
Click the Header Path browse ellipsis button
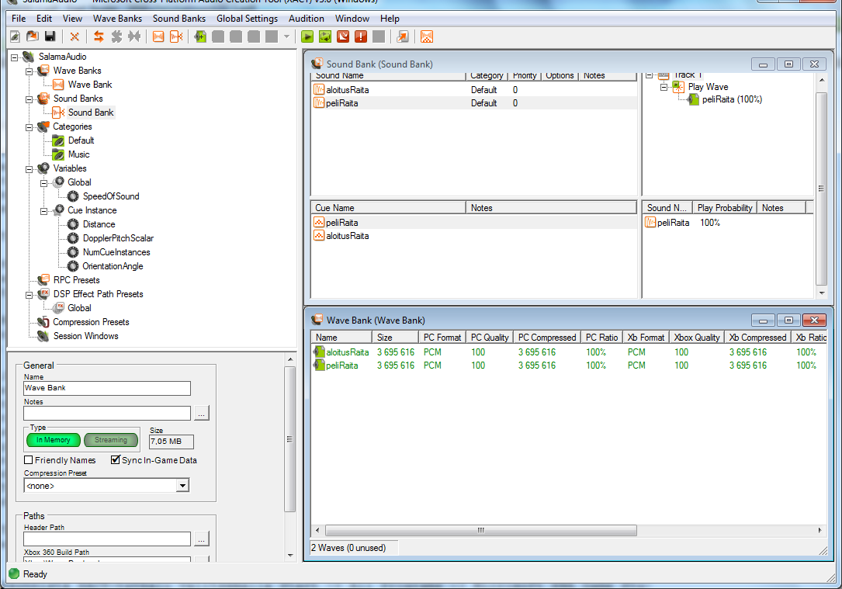click(x=201, y=539)
